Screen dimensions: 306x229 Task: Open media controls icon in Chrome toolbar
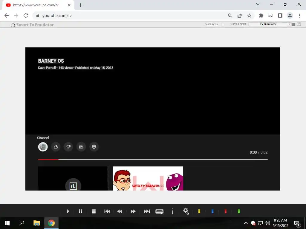[270, 16]
